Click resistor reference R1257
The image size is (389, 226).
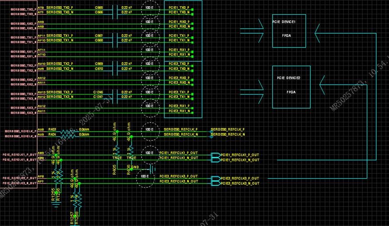coord(72,218)
